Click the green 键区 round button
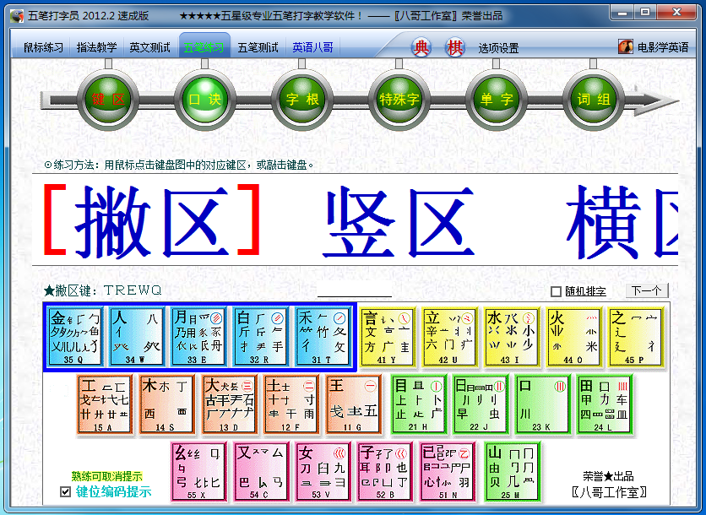The height and width of the screenshot is (515, 706). [x=108, y=100]
